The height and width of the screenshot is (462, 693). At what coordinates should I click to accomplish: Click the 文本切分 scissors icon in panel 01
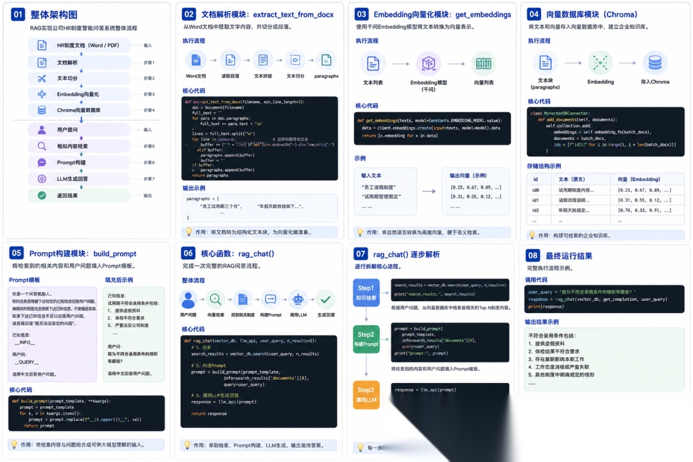(42, 78)
